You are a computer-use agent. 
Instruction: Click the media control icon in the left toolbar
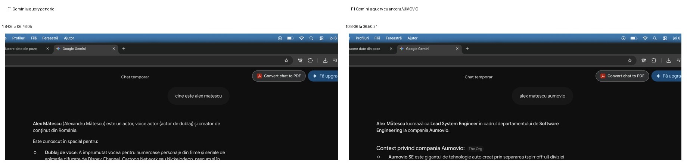(335, 60)
